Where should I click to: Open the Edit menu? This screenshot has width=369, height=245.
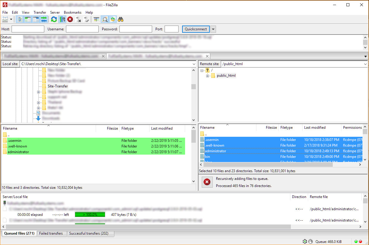pyautogui.click(x=15, y=12)
